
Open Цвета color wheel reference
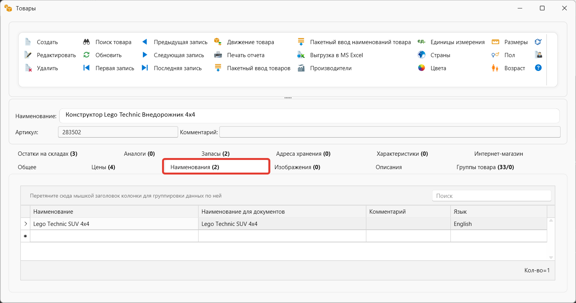422,68
